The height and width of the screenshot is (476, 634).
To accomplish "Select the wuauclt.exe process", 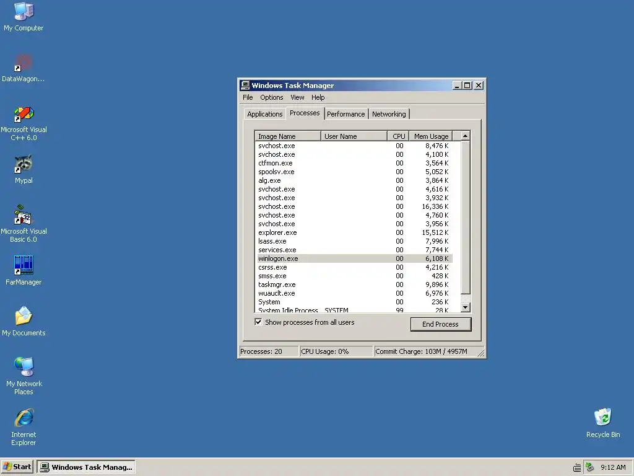I will coord(354,293).
